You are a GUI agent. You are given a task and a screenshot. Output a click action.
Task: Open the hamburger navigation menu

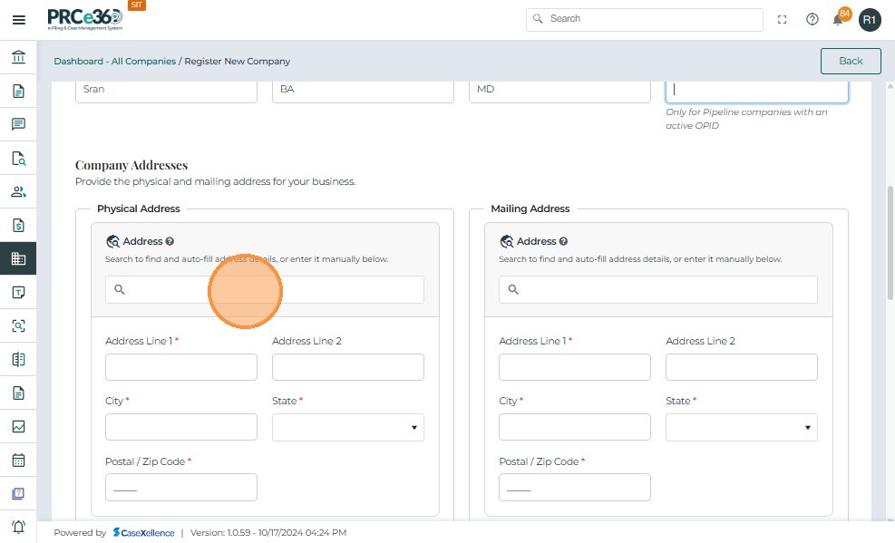(x=18, y=20)
